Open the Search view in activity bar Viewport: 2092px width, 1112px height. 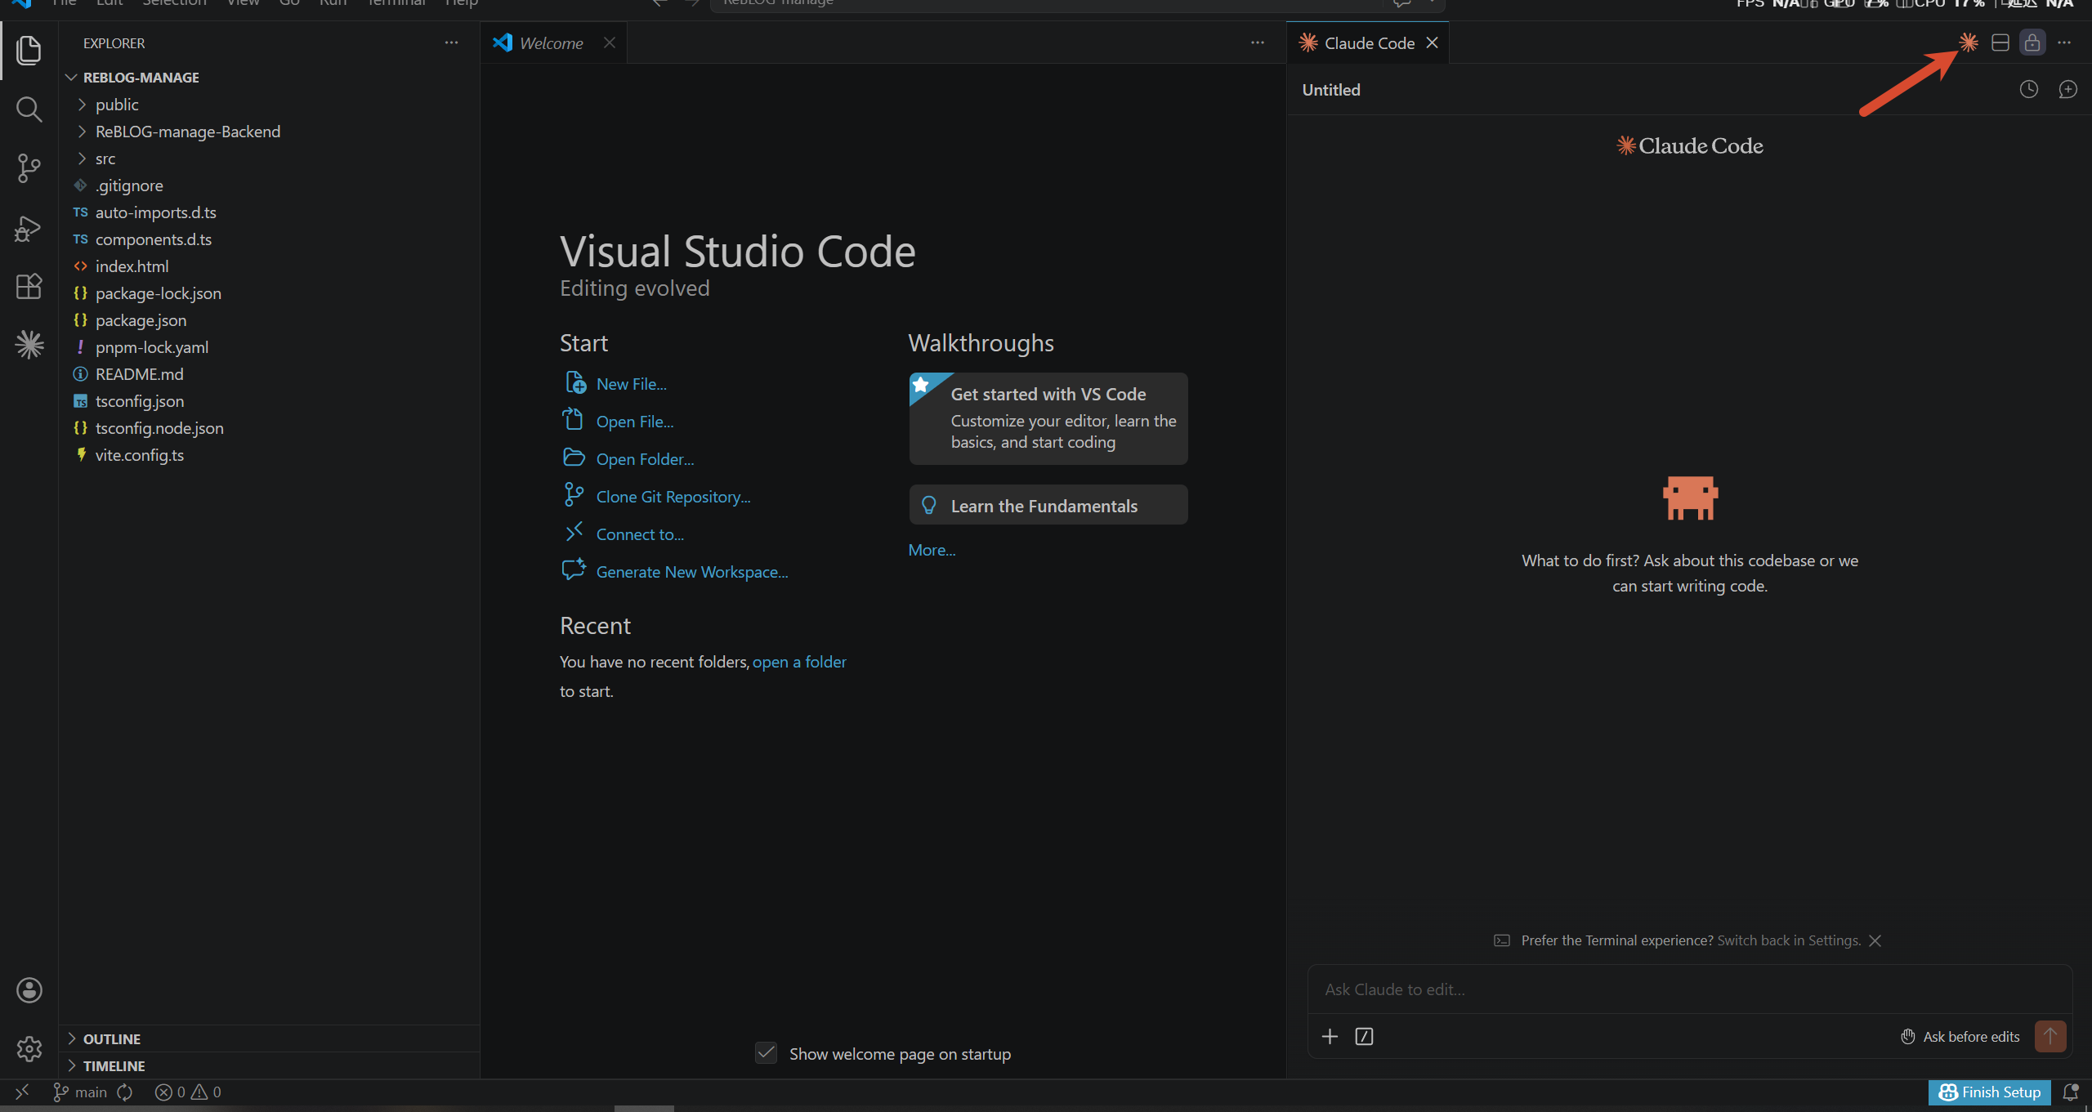pyautogui.click(x=29, y=109)
